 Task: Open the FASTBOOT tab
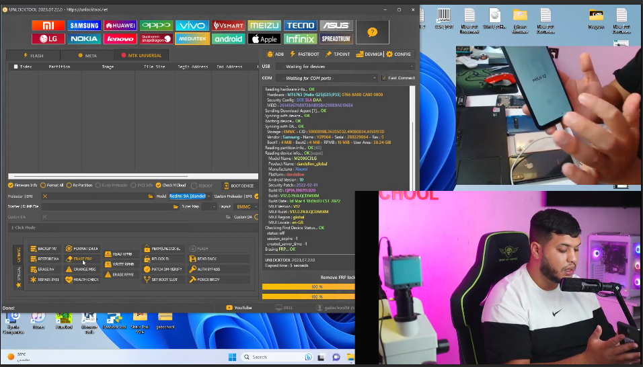pyautogui.click(x=304, y=54)
